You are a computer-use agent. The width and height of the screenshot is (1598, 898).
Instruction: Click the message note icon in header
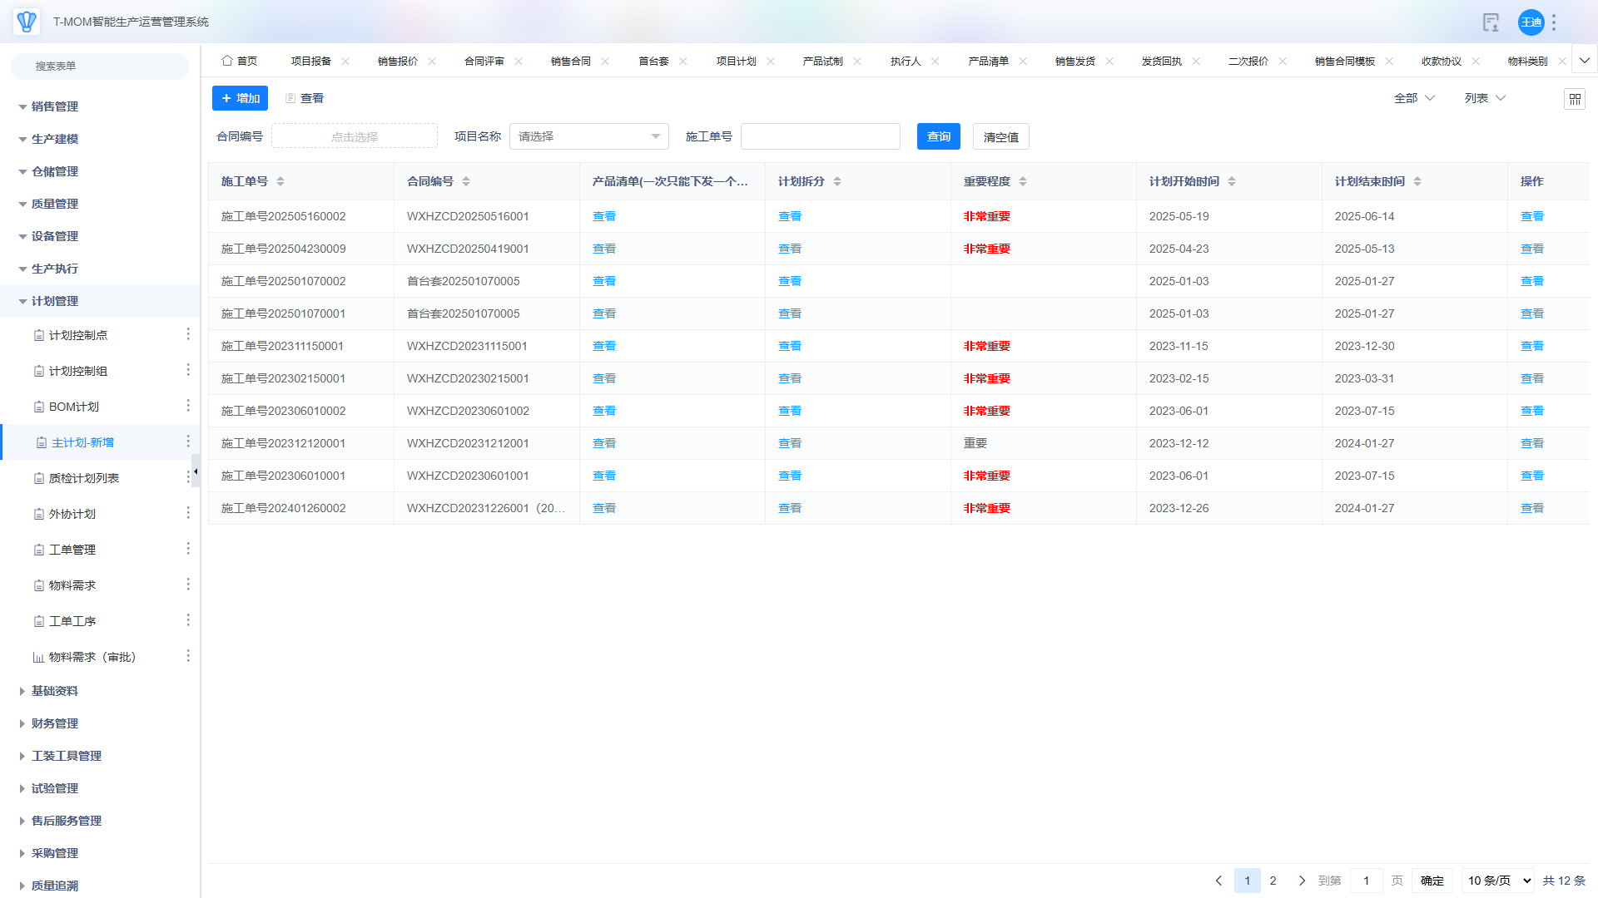[1491, 22]
